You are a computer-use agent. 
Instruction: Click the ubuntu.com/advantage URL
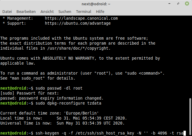tap(78, 23)
